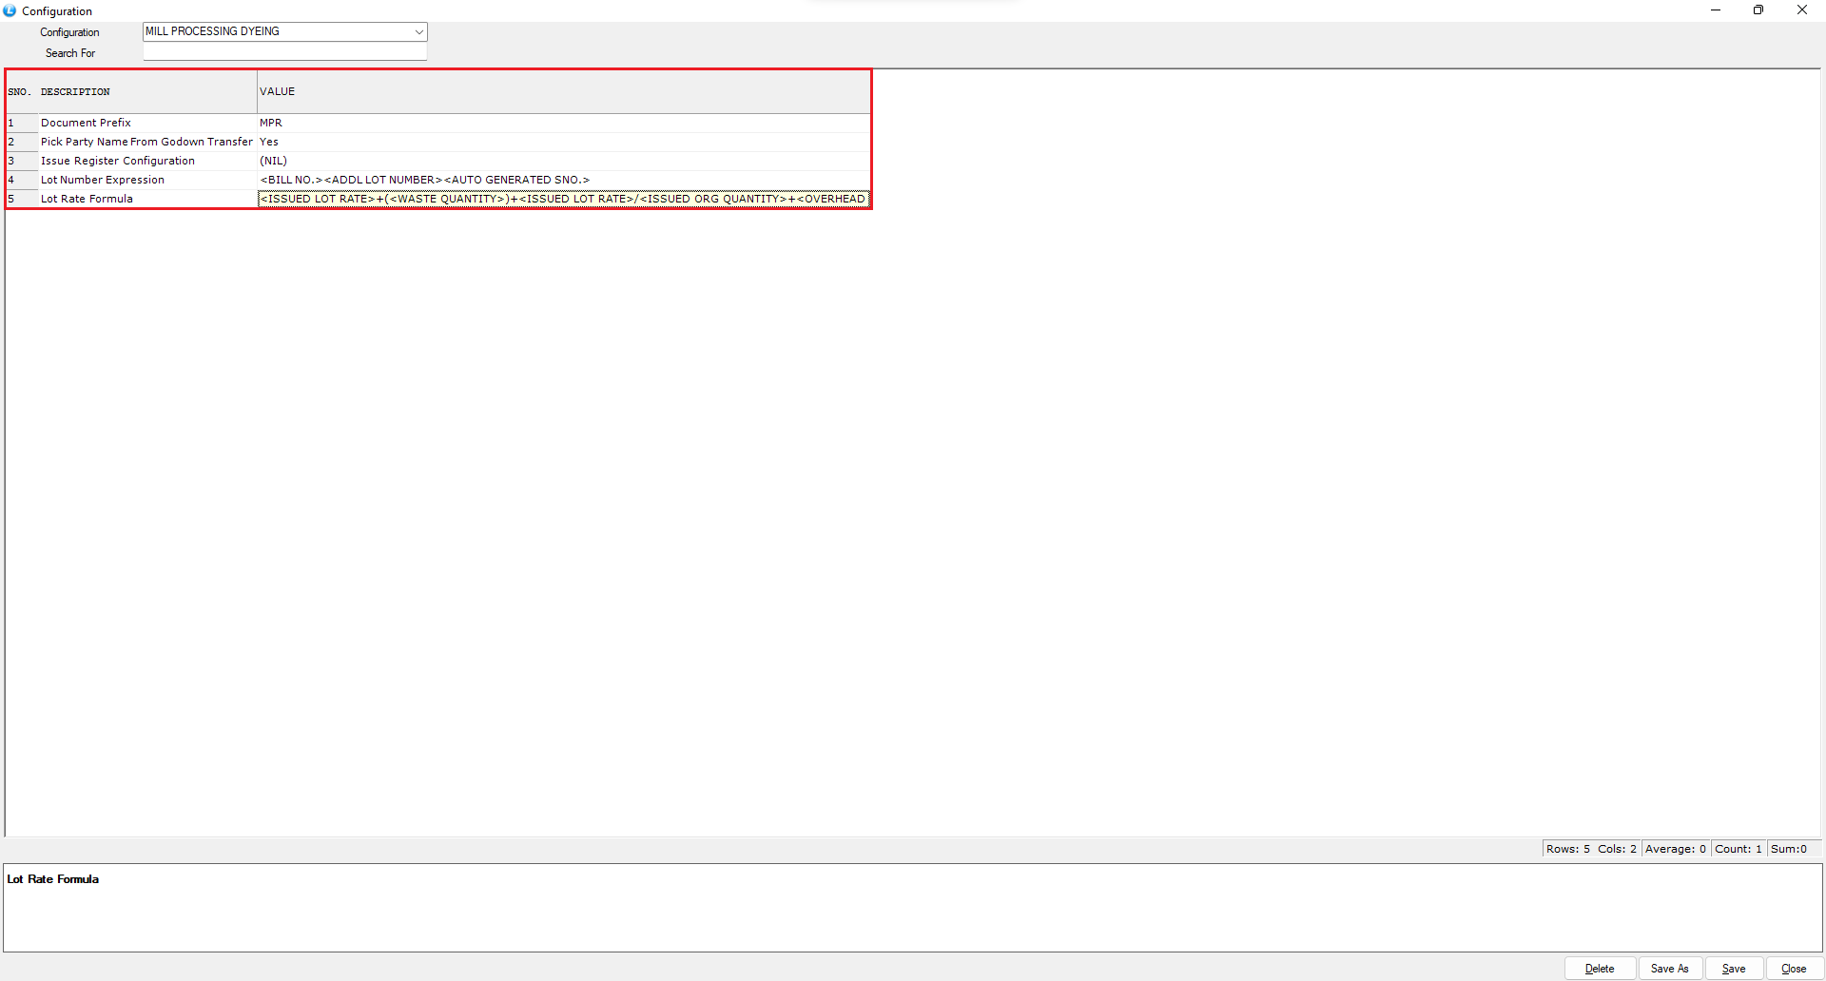
Task: Click the SNO. column header
Action: click(19, 92)
